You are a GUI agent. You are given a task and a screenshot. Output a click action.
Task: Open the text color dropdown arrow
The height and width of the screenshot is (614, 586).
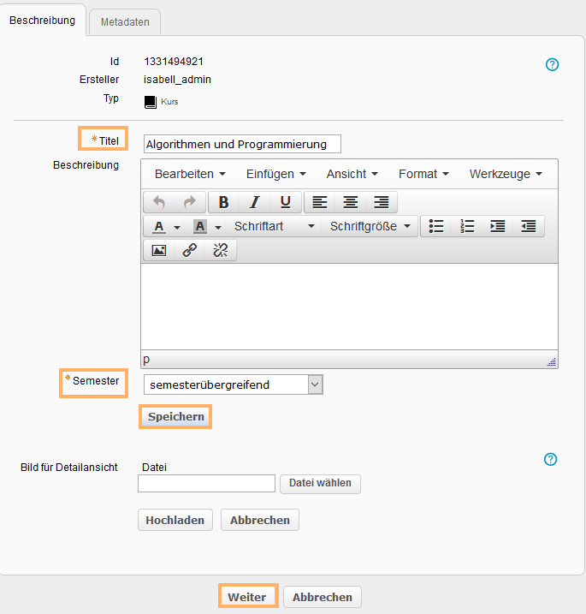[177, 227]
